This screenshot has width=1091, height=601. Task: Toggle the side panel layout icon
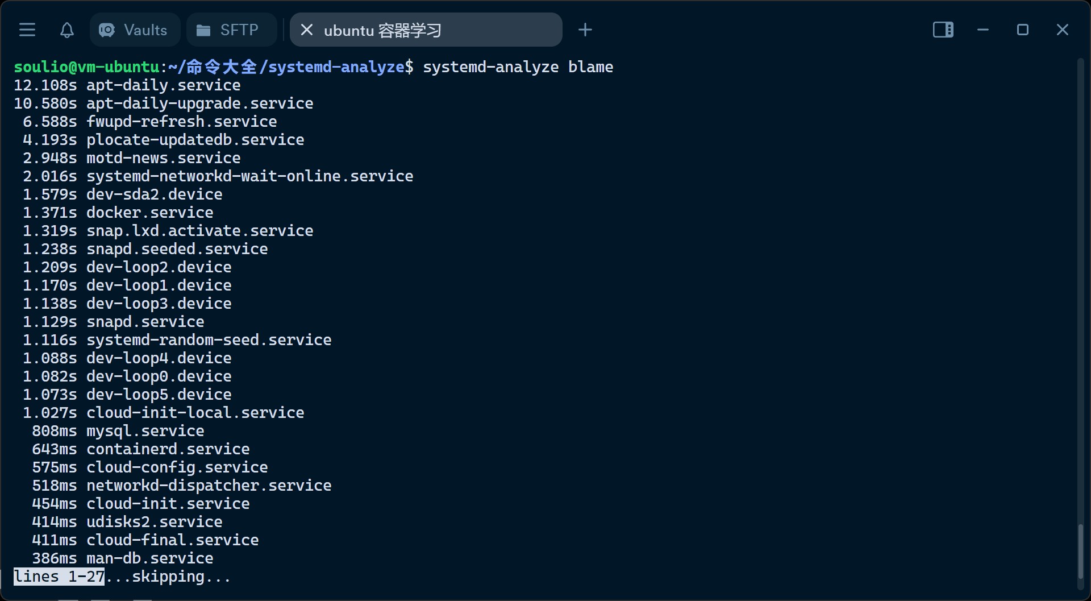[943, 30]
